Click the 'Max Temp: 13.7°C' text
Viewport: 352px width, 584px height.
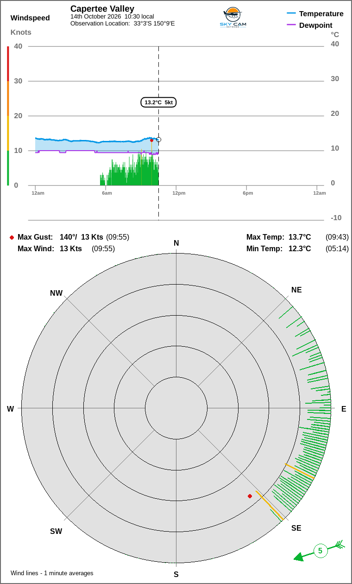tap(278, 237)
